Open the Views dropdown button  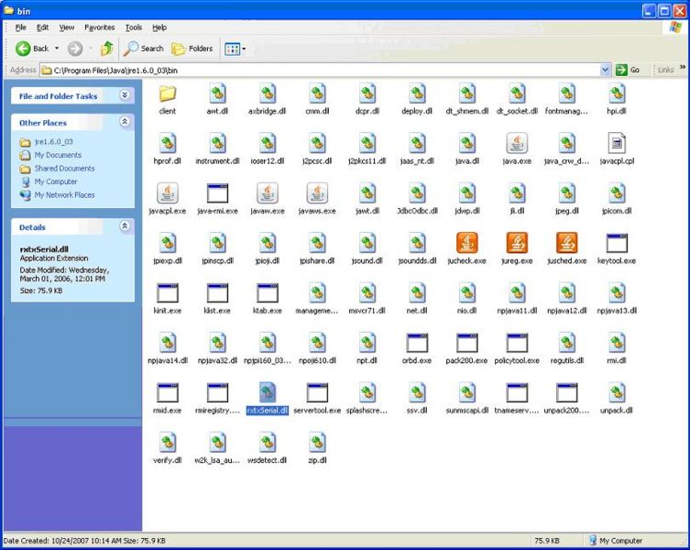pyautogui.click(x=235, y=49)
